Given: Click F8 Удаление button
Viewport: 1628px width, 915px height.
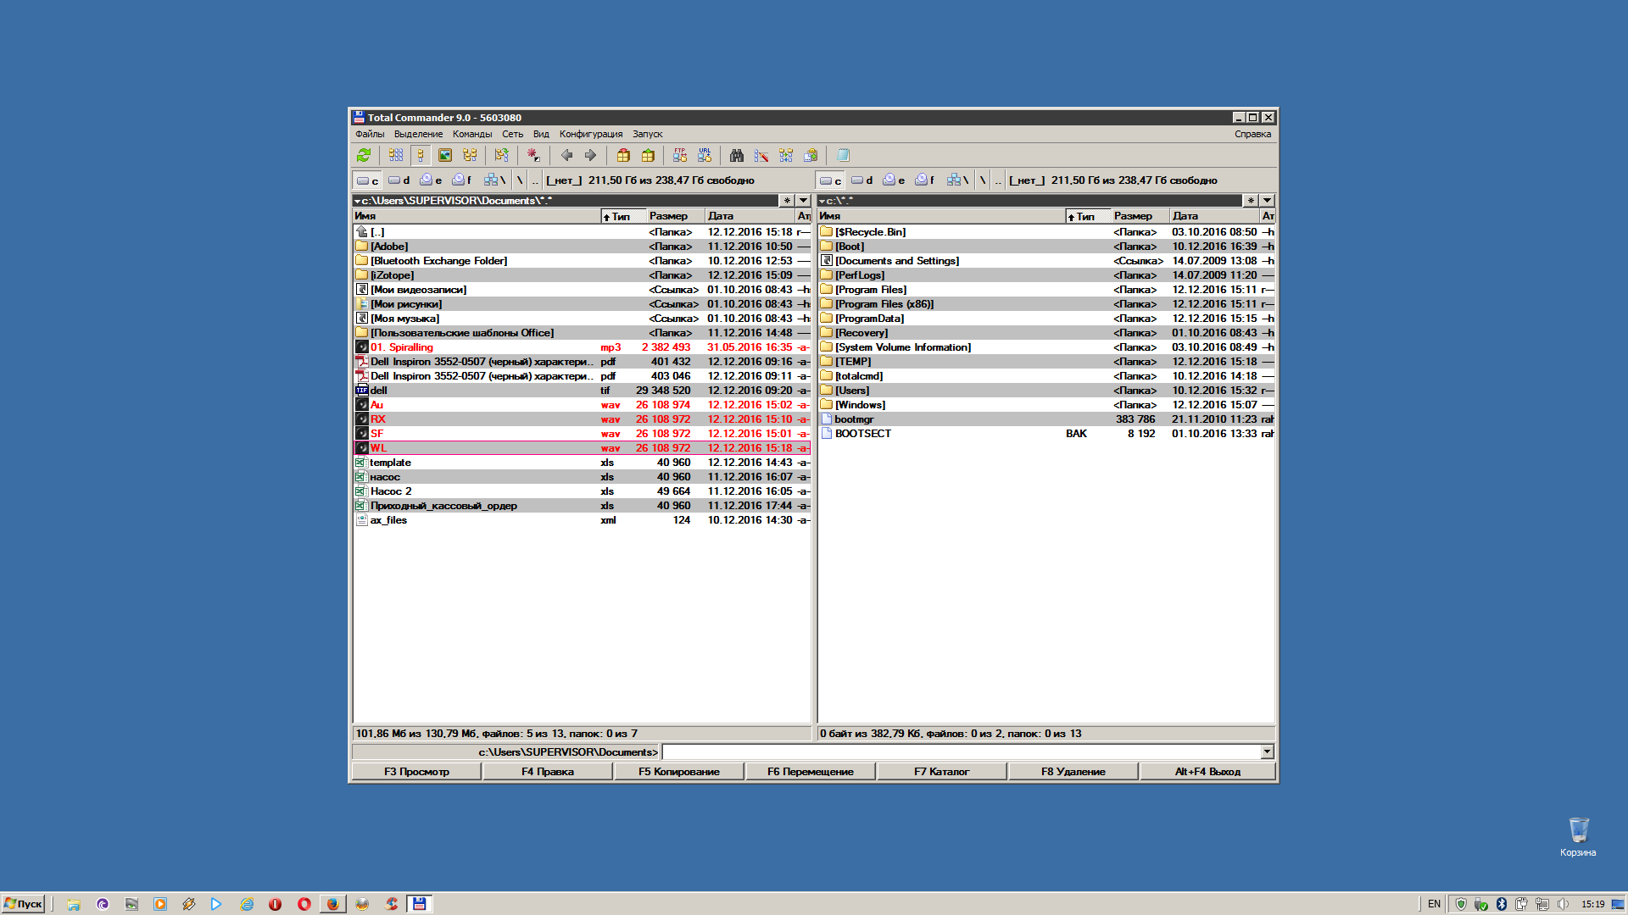Looking at the screenshot, I should point(1073,772).
